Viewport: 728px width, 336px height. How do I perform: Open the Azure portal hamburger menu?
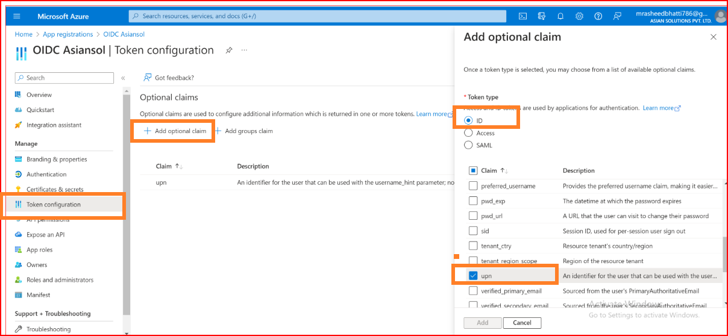(x=17, y=16)
